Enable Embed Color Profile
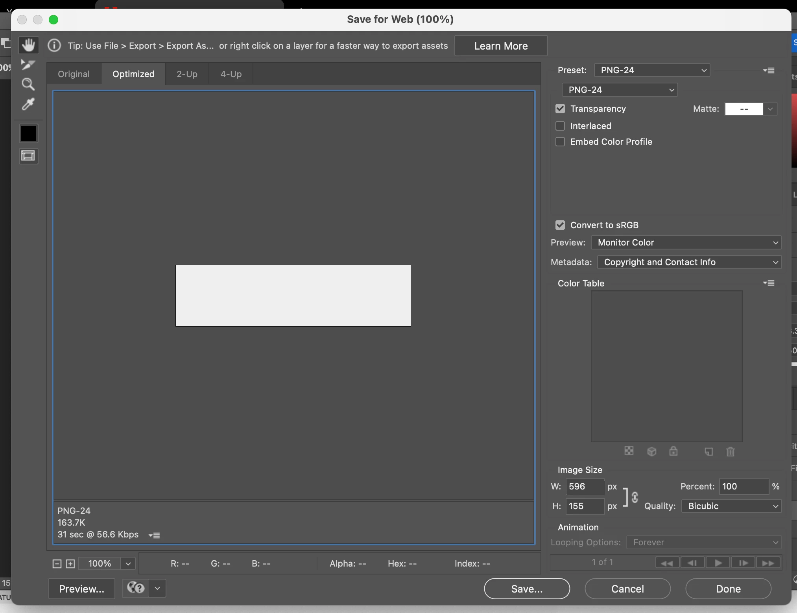797x613 pixels. click(x=560, y=142)
